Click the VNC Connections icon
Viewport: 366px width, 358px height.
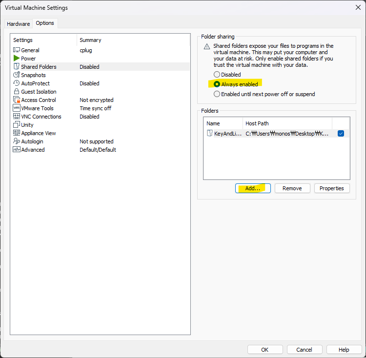16,116
